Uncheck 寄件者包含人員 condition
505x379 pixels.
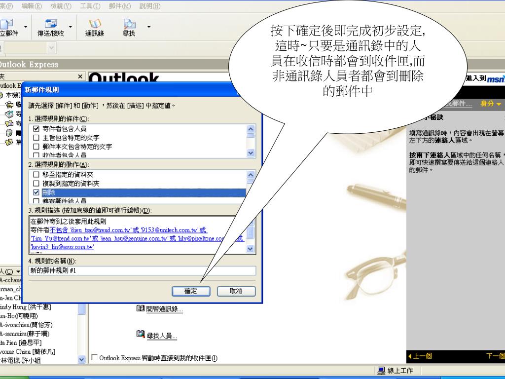36,129
